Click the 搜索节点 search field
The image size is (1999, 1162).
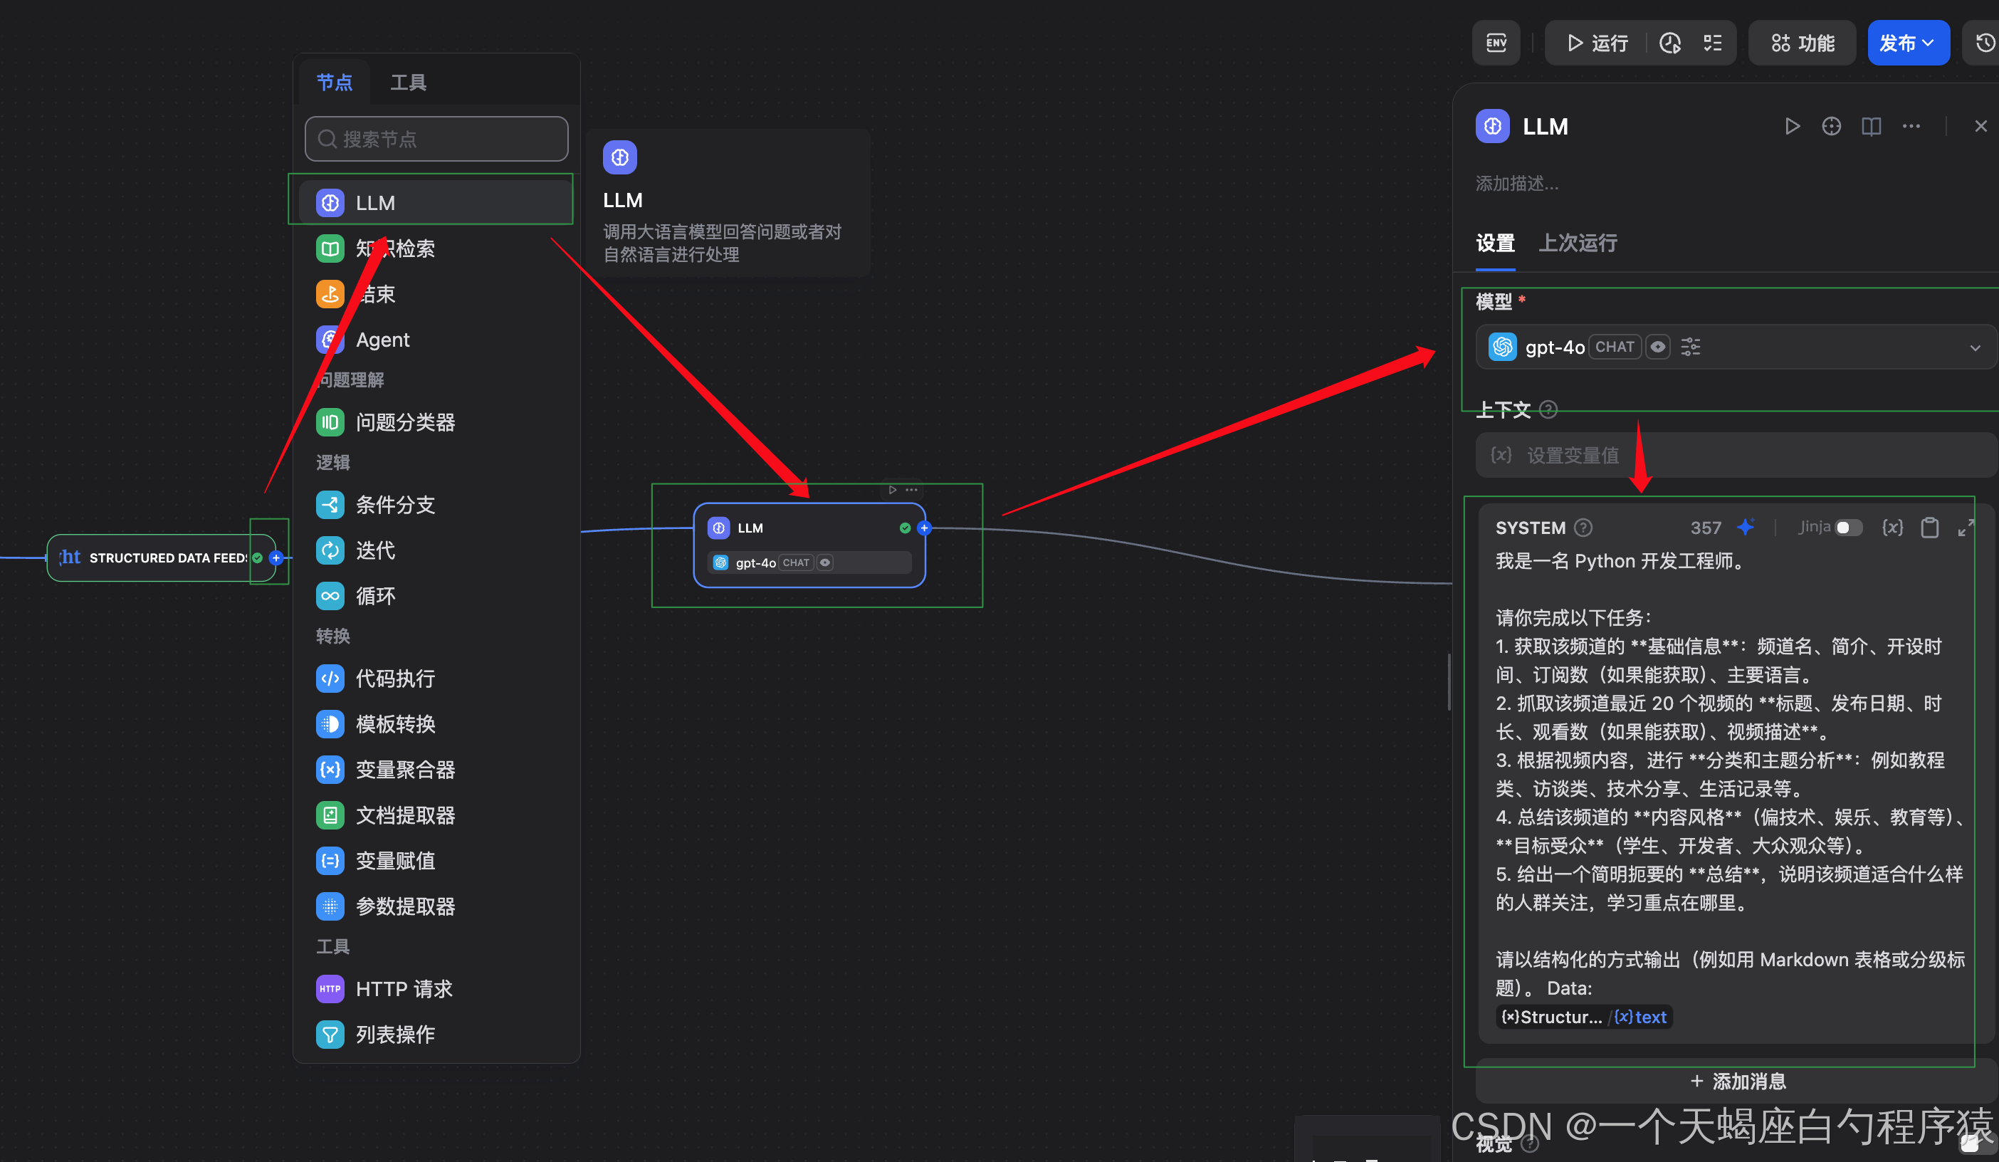pos(436,138)
